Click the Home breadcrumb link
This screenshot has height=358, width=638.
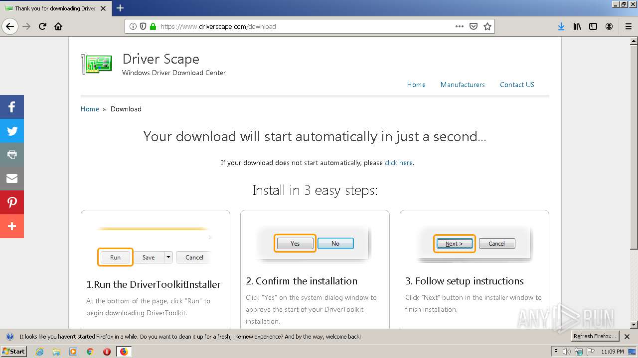click(90, 109)
